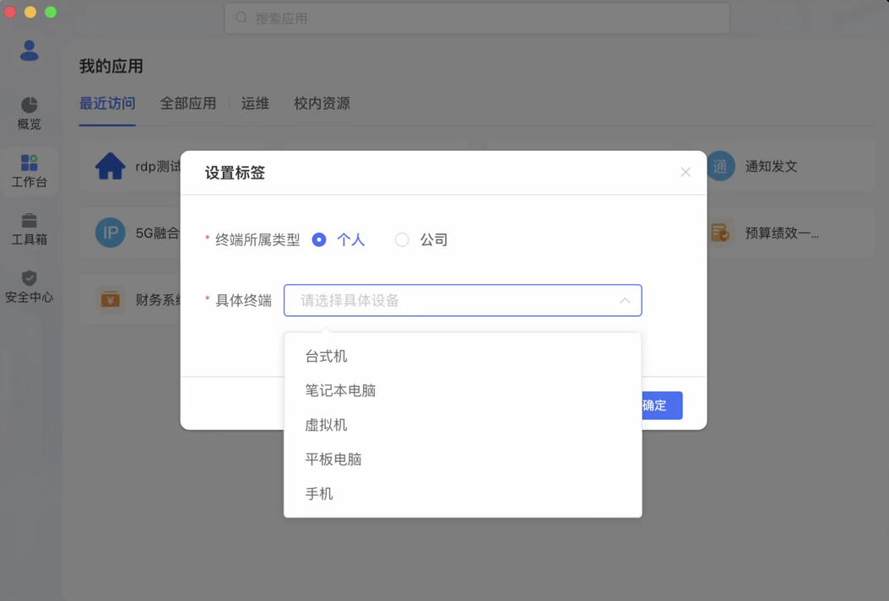889x601 pixels.
Task: Click the 搜索应用 search field
Action: [x=477, y=18]
